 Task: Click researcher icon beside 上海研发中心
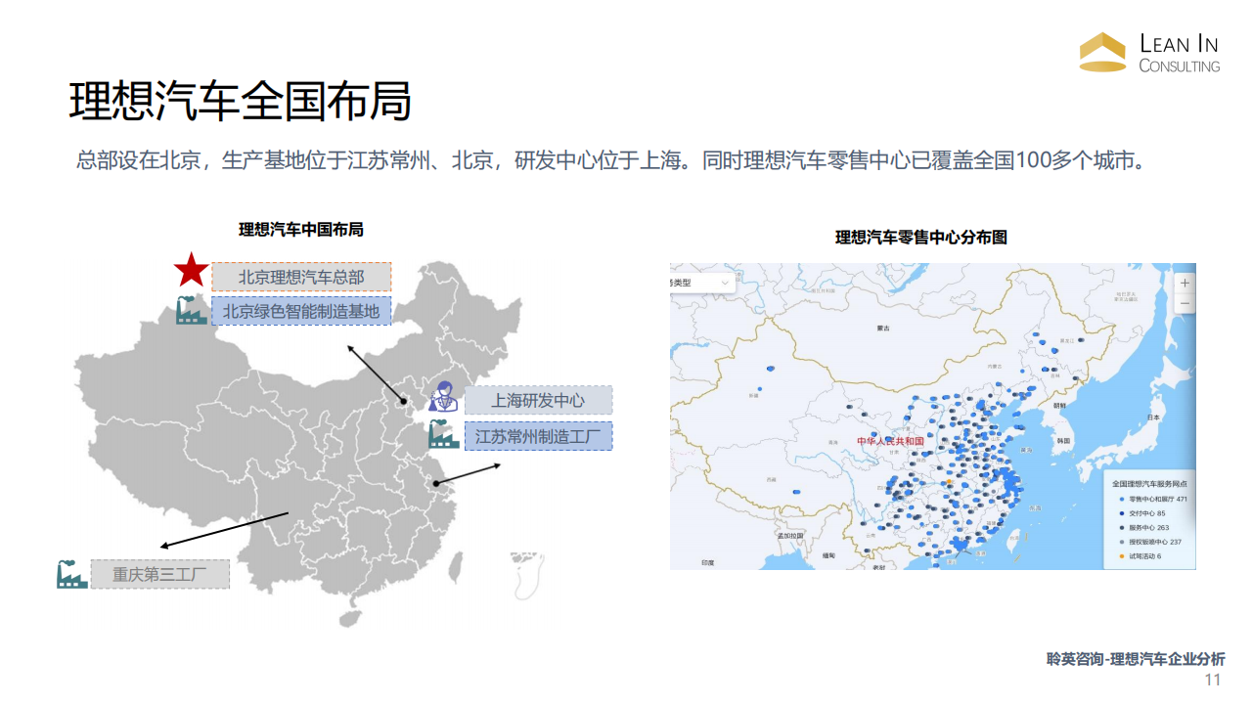442,397
